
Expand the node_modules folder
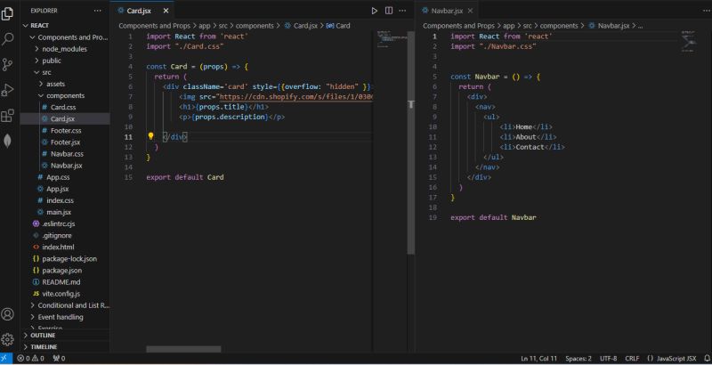(65, 49)
